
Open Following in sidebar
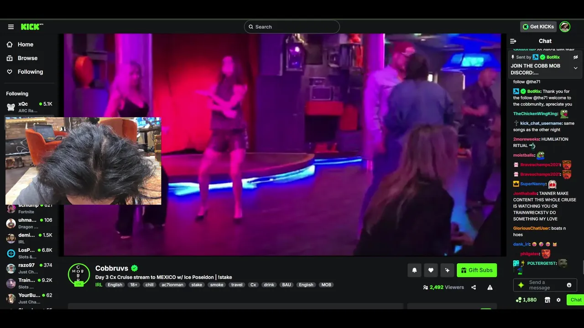coord(30,72)
